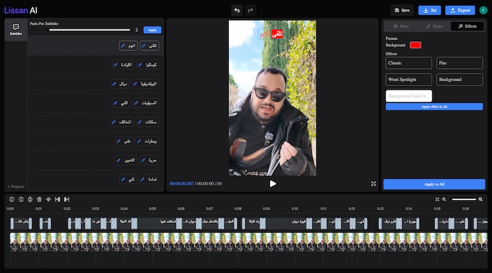Open the Subtitles sidebar panel

[16, 30]
